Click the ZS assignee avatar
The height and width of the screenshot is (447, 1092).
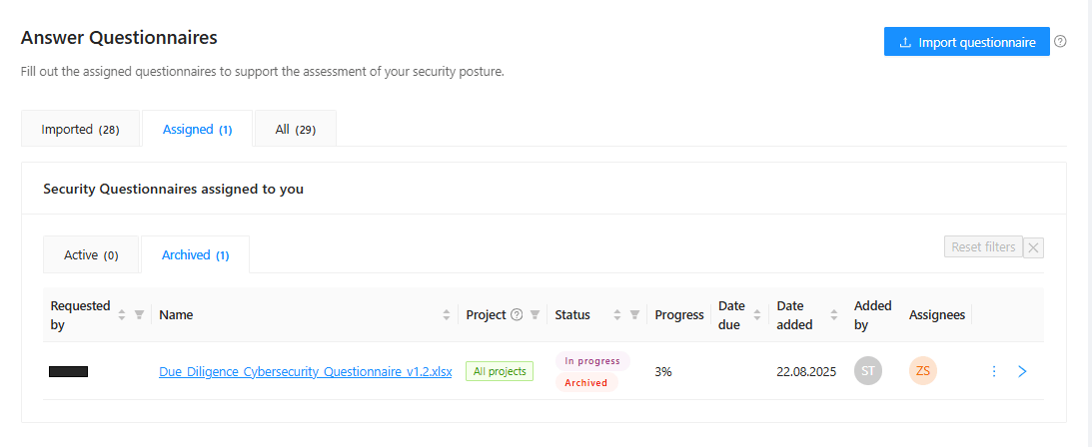(923, 371)
